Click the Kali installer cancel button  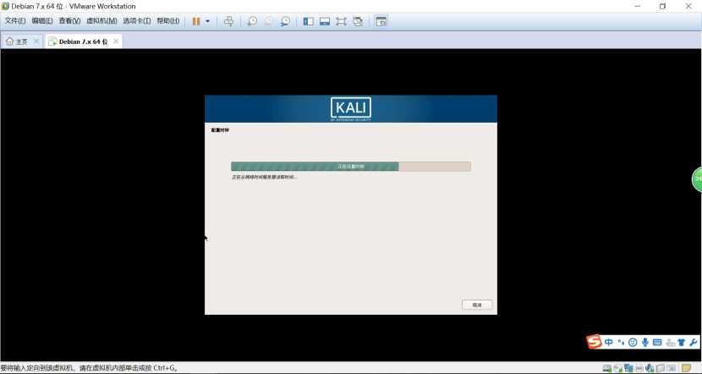(x=477, y=305)
